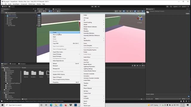The width and height of the screenshot is (191, 107).
Task: Switch to the Animation tab
Action: [22, 64]
